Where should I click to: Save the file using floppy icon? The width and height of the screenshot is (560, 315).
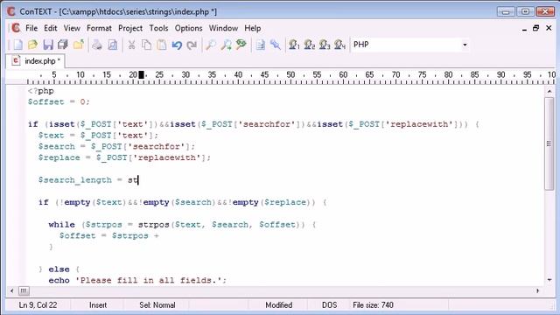pos(48,45)
